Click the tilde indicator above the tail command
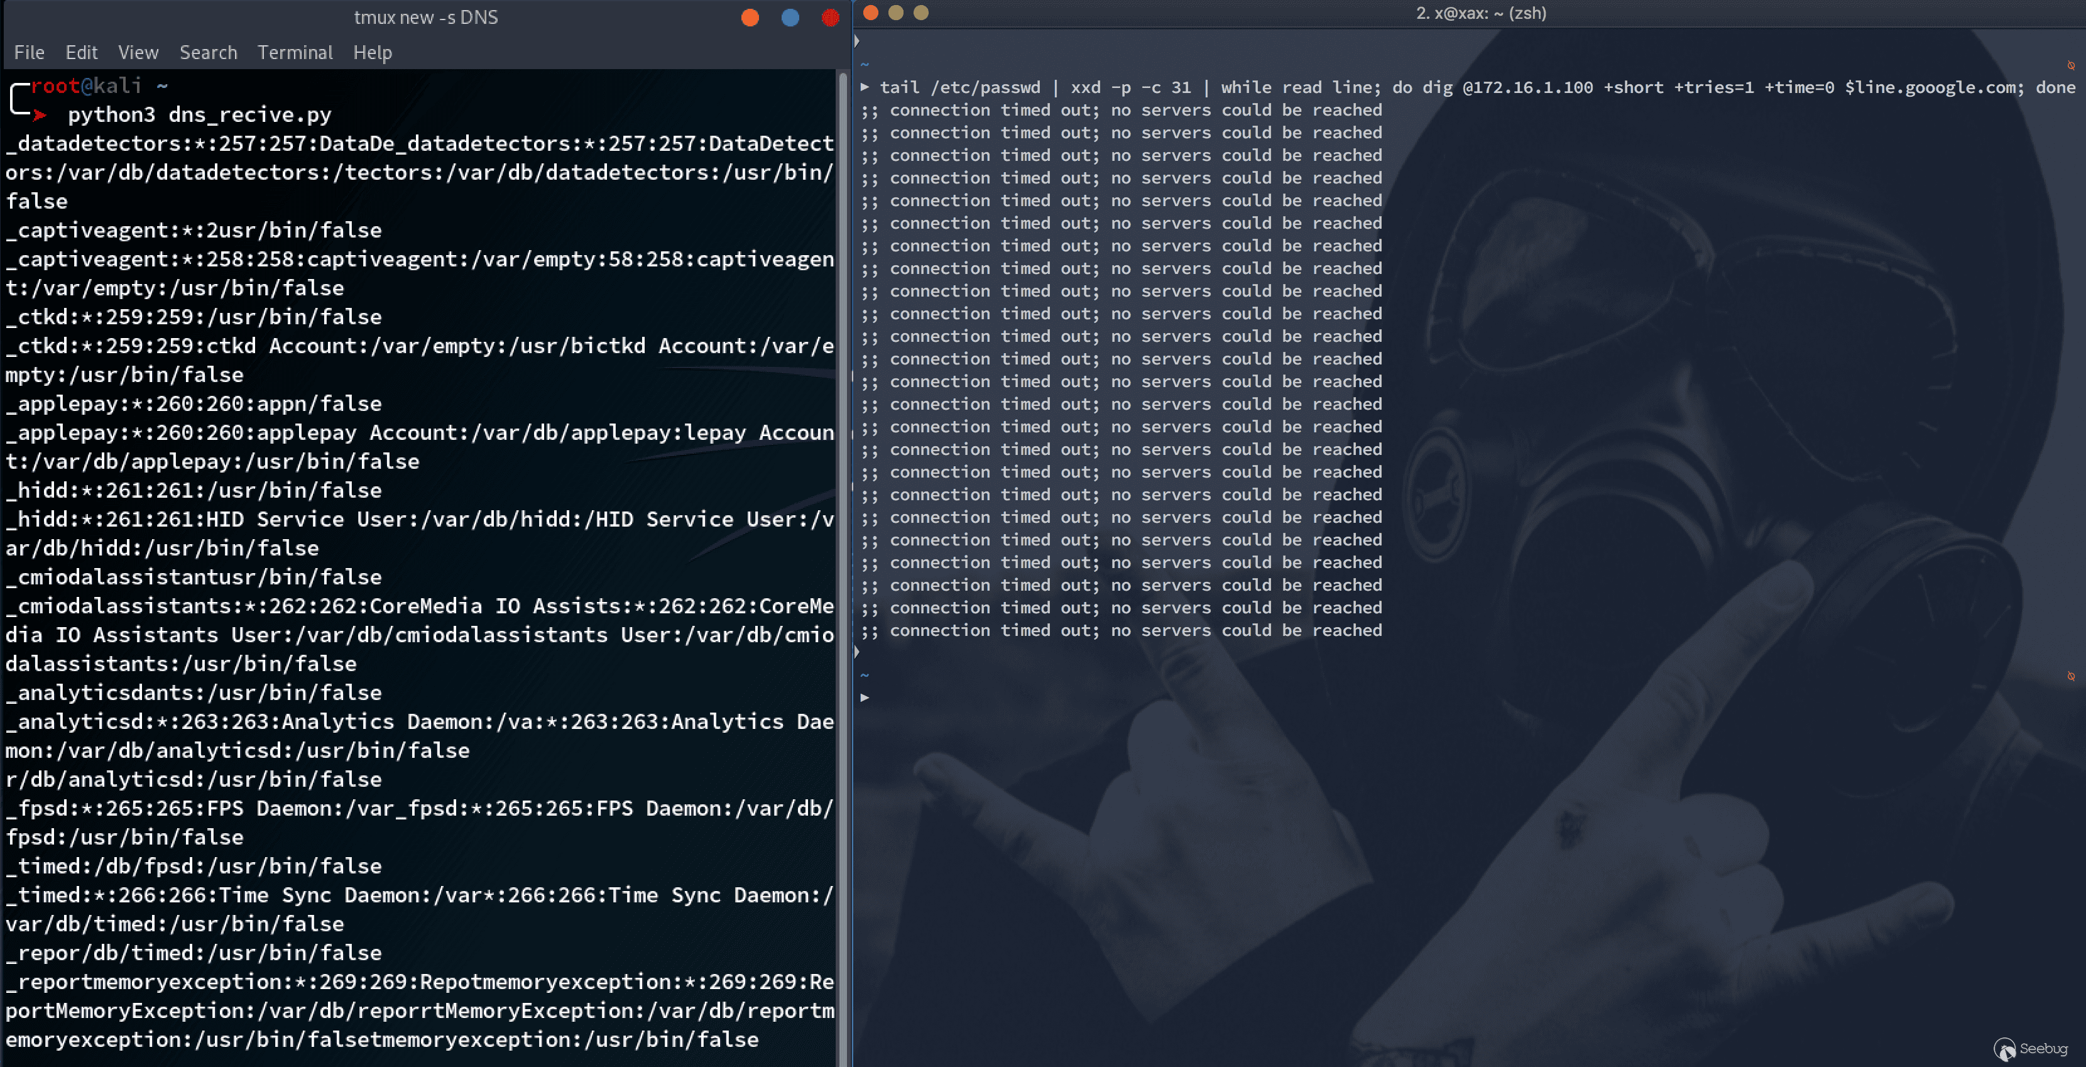Screen dimensions: 2086x1067 pyautogui.click(x=863, y=65)
